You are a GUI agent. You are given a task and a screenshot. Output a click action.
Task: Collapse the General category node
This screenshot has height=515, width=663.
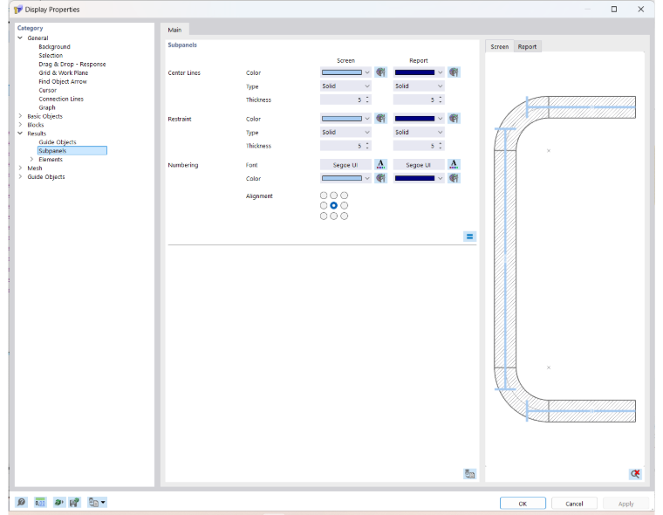click(x=20, y=38)
